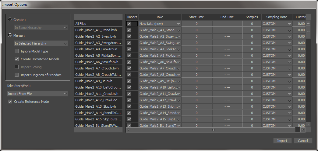Enable the Ignore Model Type checkbox
Viewport: 318px width, 151px height.
[17, 51]
